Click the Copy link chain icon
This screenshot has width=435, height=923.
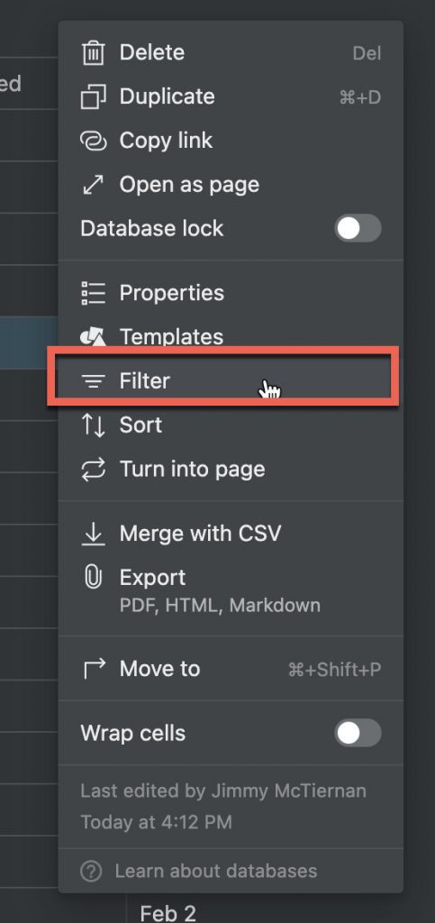click(93, 141)
